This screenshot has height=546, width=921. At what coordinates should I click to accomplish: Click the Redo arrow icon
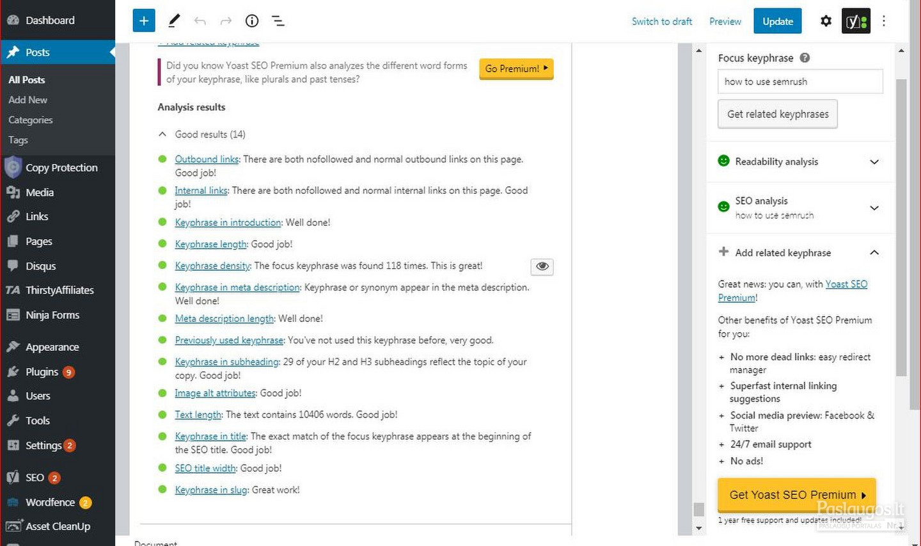pos(226,21)
